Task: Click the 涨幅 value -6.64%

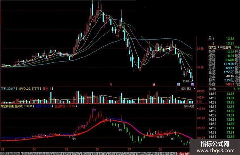Action: click(229, 60)
